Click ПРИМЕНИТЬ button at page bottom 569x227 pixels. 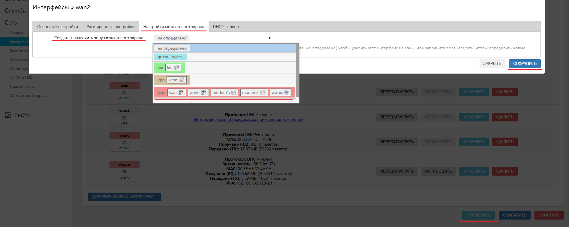coord(478,215)
